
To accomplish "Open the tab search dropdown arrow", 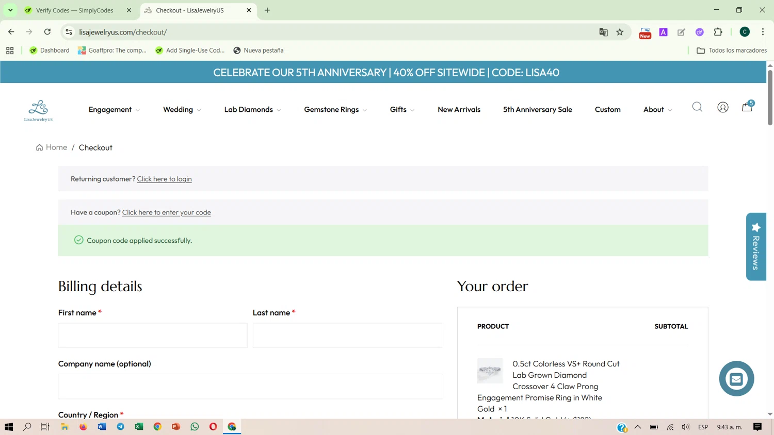I will (x=10, y=10).
